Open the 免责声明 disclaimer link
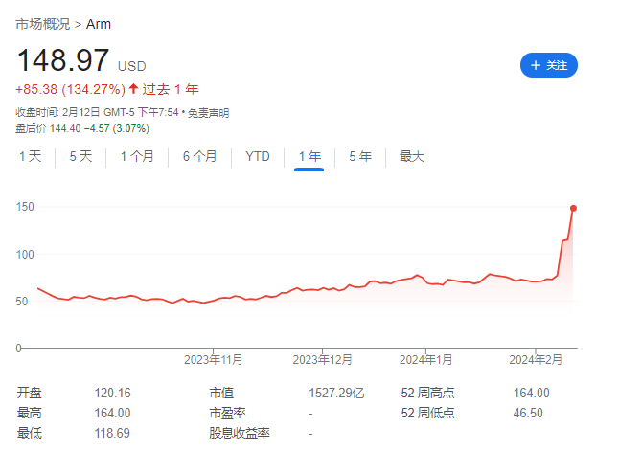 (x=209, y=113)
